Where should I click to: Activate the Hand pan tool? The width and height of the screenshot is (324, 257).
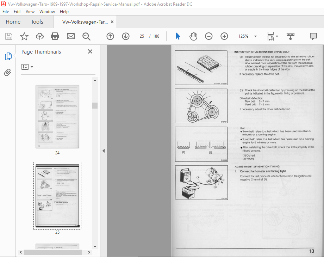(x=193, y=36)
